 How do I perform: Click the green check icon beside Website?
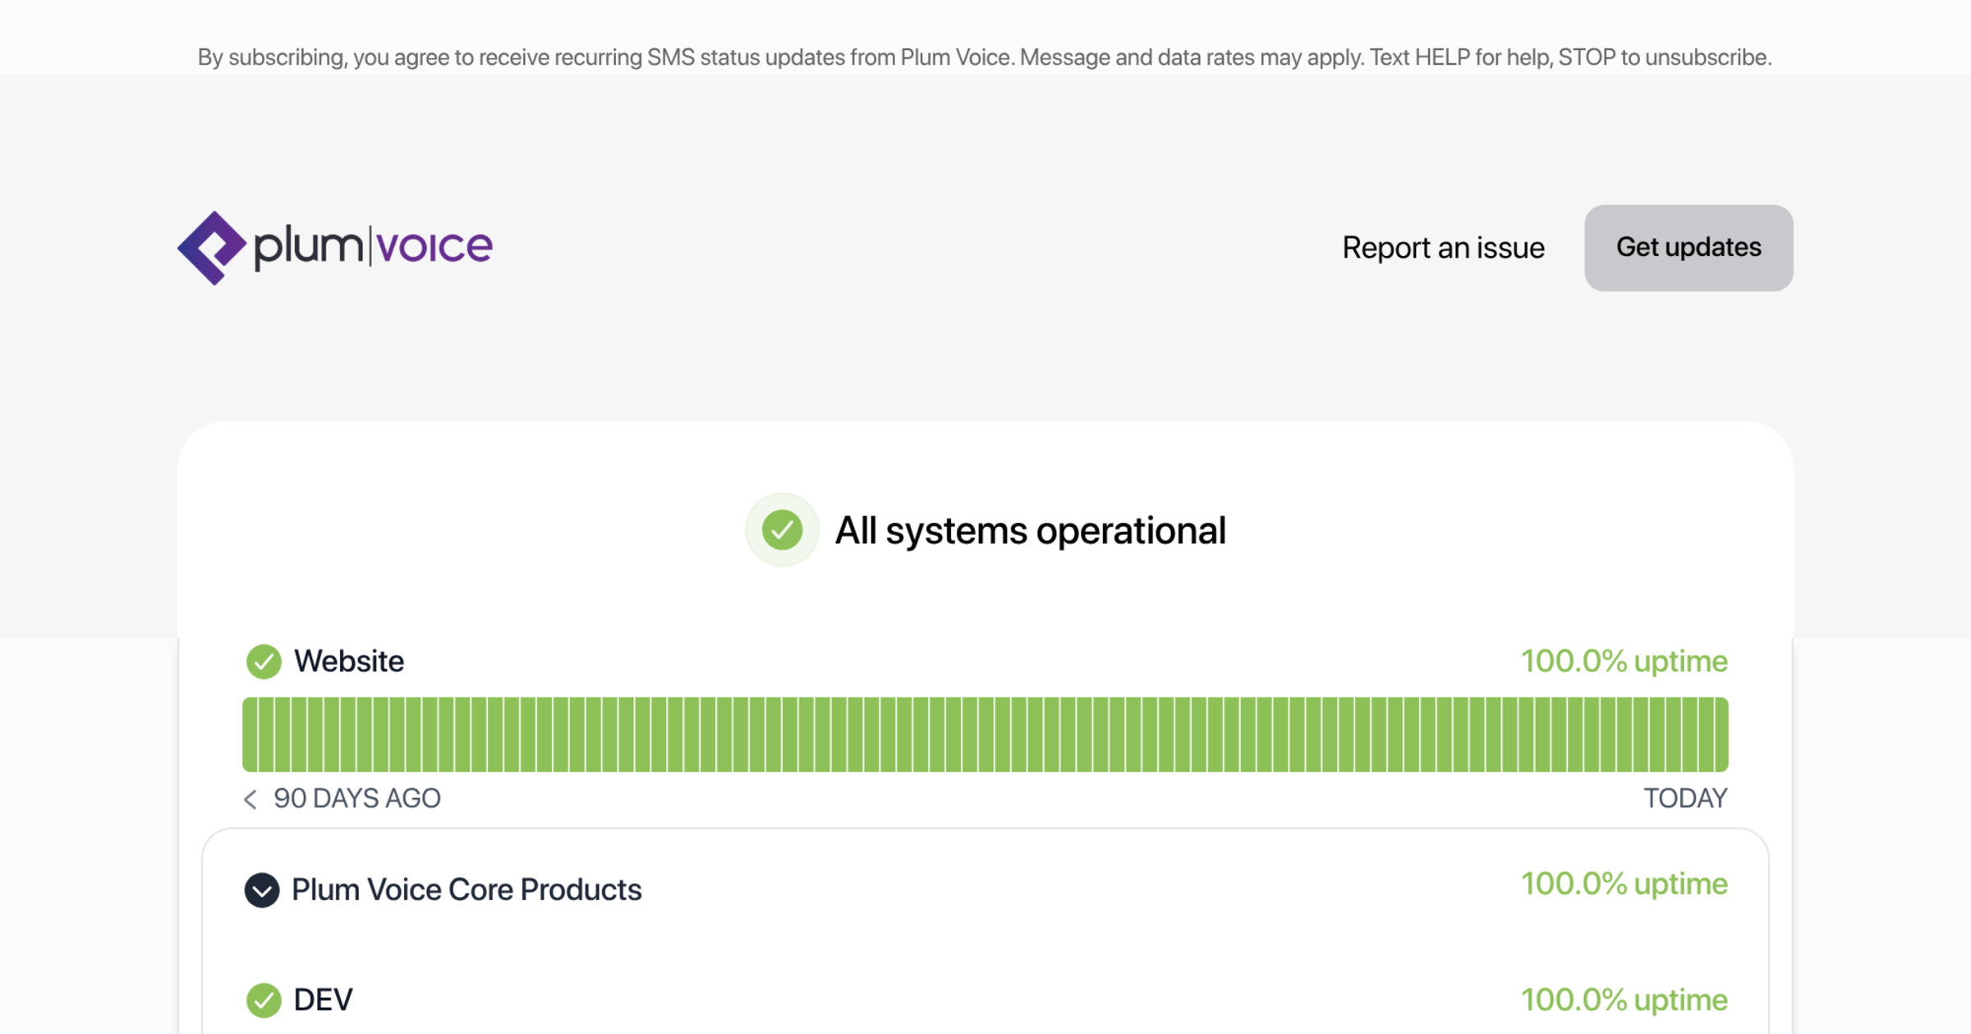pos(264,661)
